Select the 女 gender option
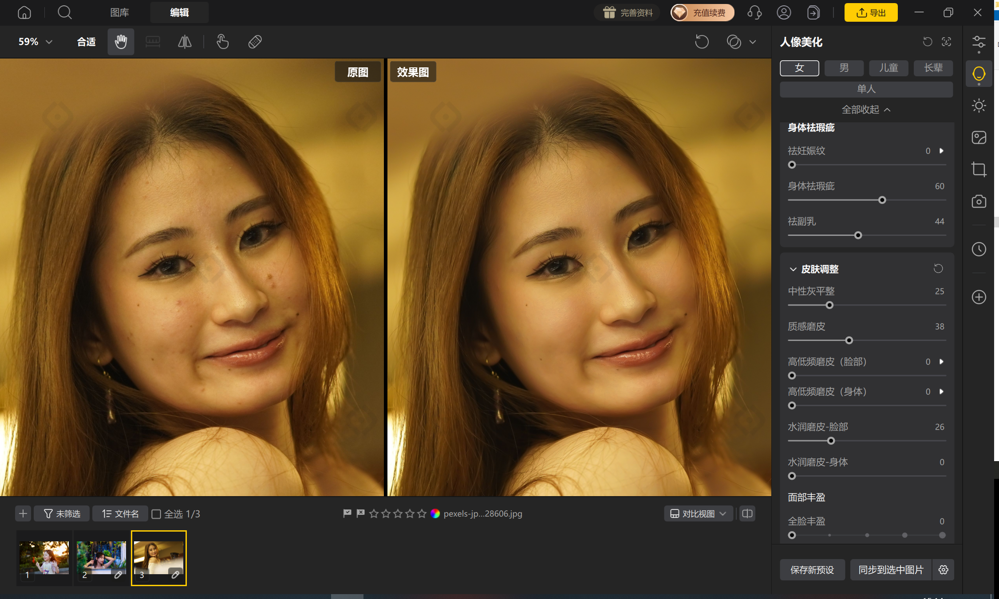999x599 pixels. 799,68
